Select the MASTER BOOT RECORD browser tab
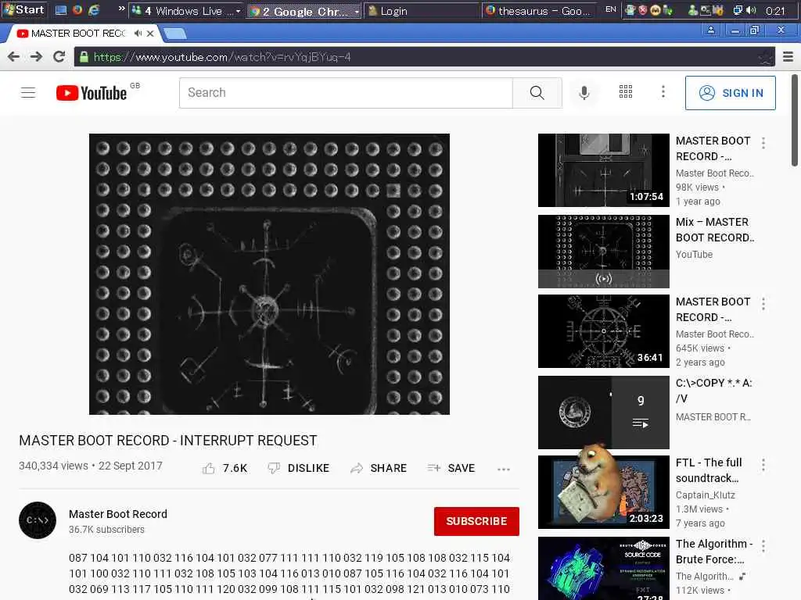 [77, 34]
